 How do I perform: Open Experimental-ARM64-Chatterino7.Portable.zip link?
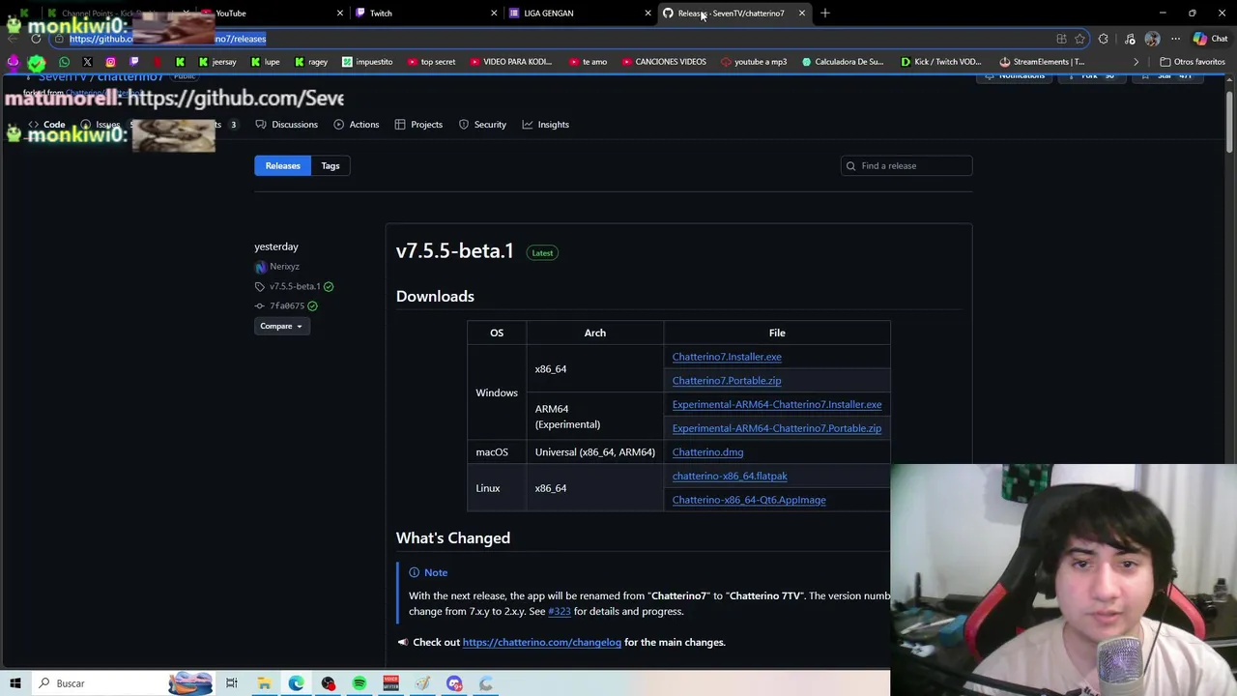[x=777, y=428]
